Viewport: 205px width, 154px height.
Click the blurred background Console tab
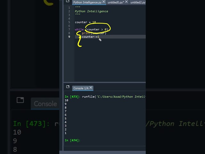pos(45,104)
